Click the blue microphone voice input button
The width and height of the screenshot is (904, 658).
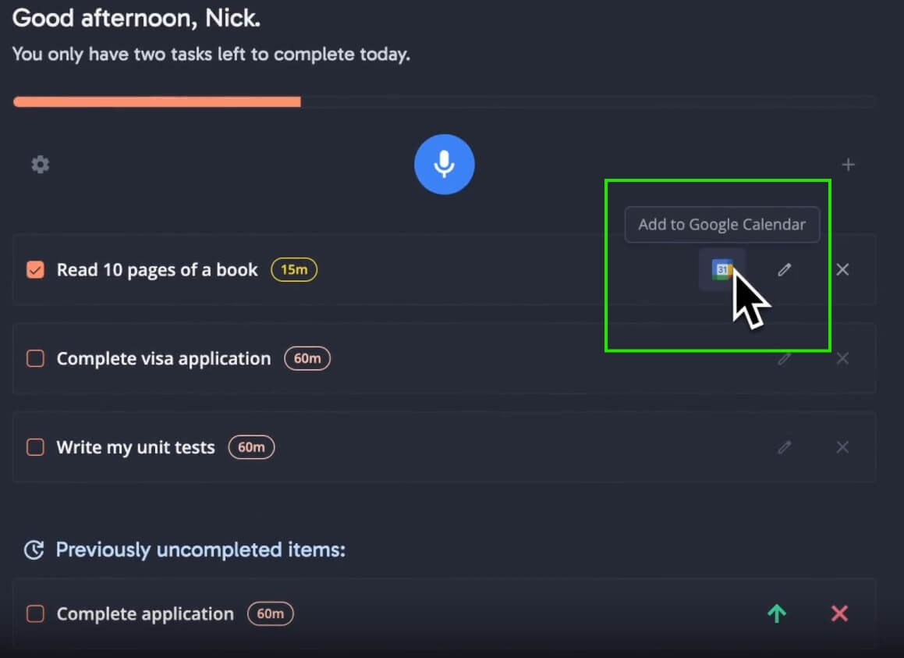444,165
